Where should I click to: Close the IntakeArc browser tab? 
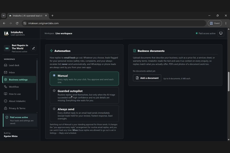tap(46, 15)
